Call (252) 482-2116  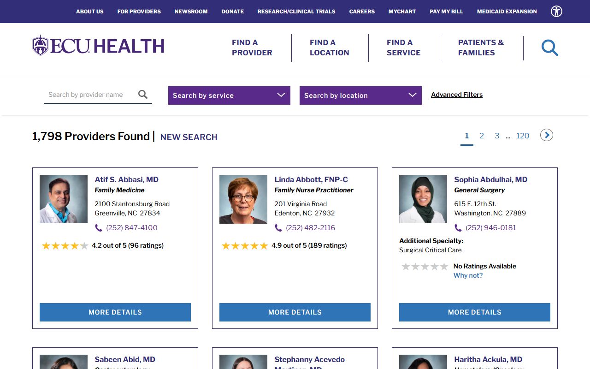pyautogui.click(x=311, y=228)
